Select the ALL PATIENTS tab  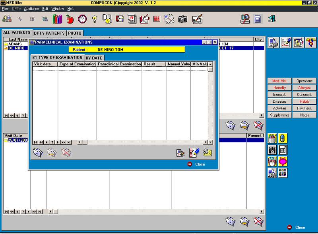tap(17, 33)
